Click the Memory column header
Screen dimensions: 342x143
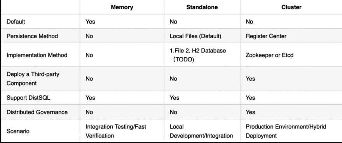point(122,7)
